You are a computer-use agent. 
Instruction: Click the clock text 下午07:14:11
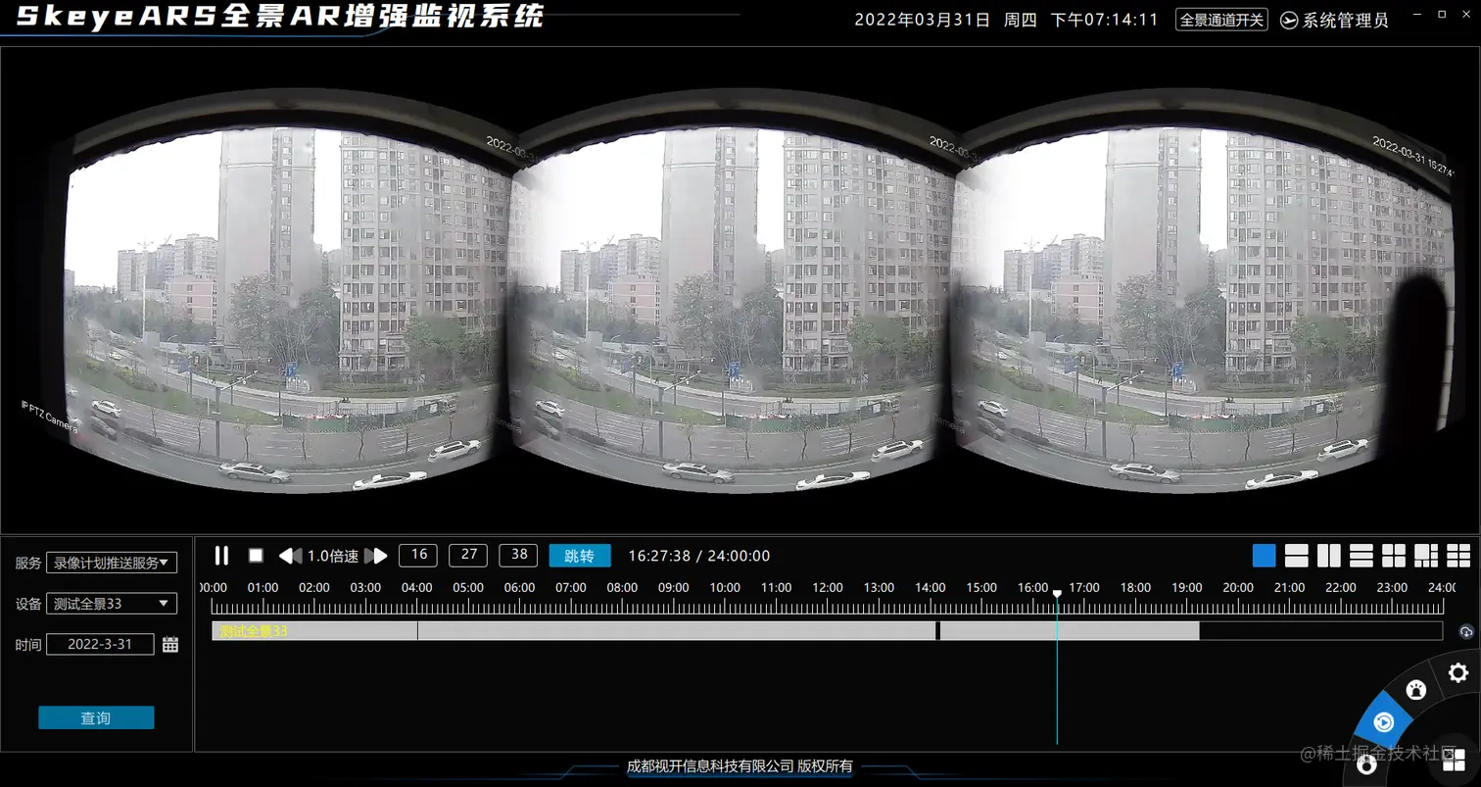tap(1105, 20)
